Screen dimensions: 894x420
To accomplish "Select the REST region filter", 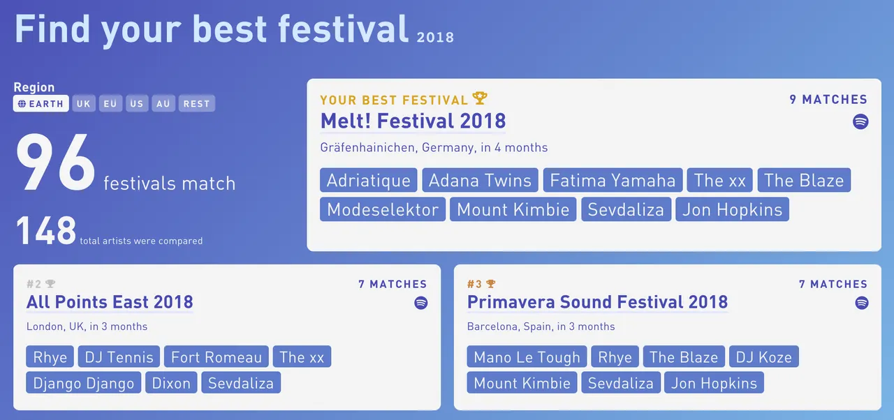I will coord(196,104).
